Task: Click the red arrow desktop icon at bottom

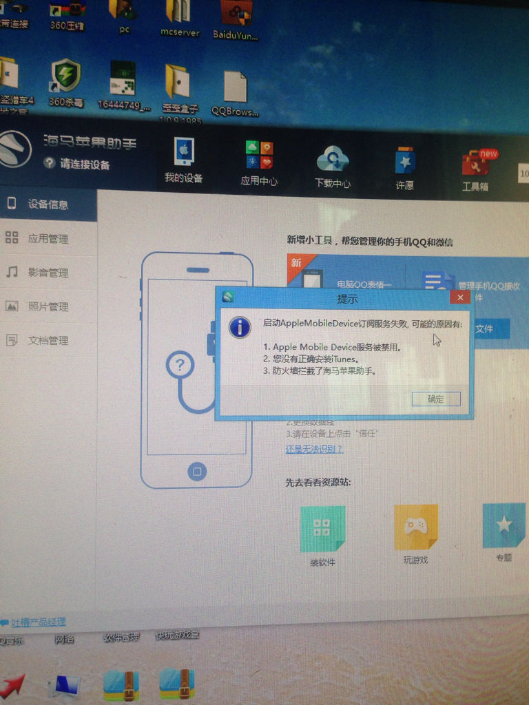Action: pos(12,686)
